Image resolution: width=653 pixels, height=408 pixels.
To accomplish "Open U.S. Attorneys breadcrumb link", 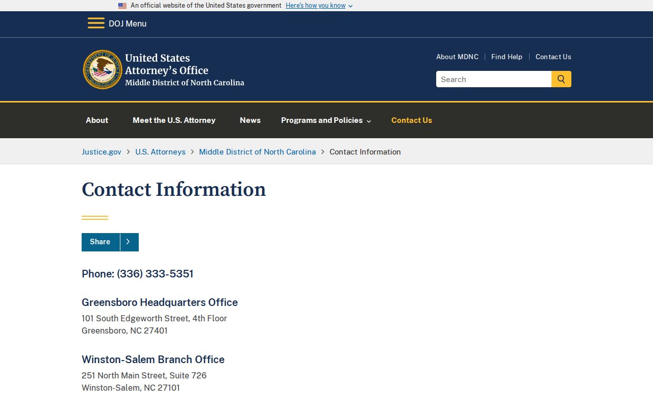I will tap(160, 152).
